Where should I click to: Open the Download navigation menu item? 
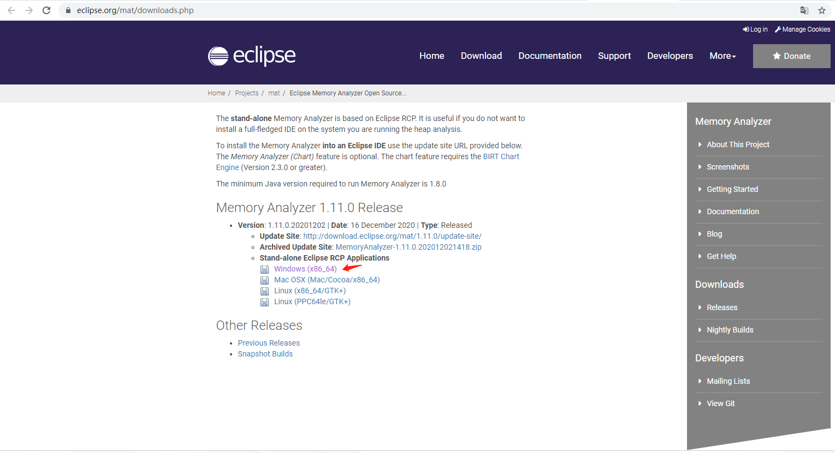pyautogui.click(x=481, y=56)
